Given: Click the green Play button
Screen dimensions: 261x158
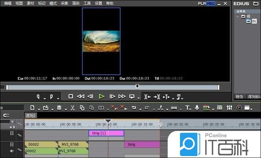Looking at the screenshot, I should pyautogui.click(x=101, y=96).
